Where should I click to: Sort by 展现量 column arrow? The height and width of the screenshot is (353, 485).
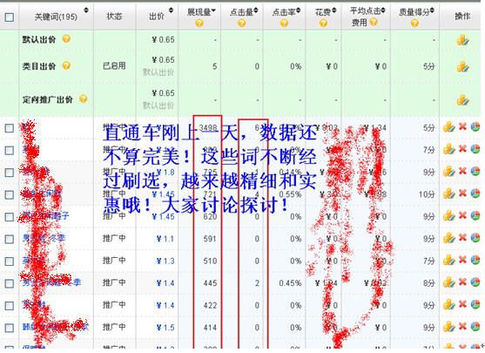[213, 11]
